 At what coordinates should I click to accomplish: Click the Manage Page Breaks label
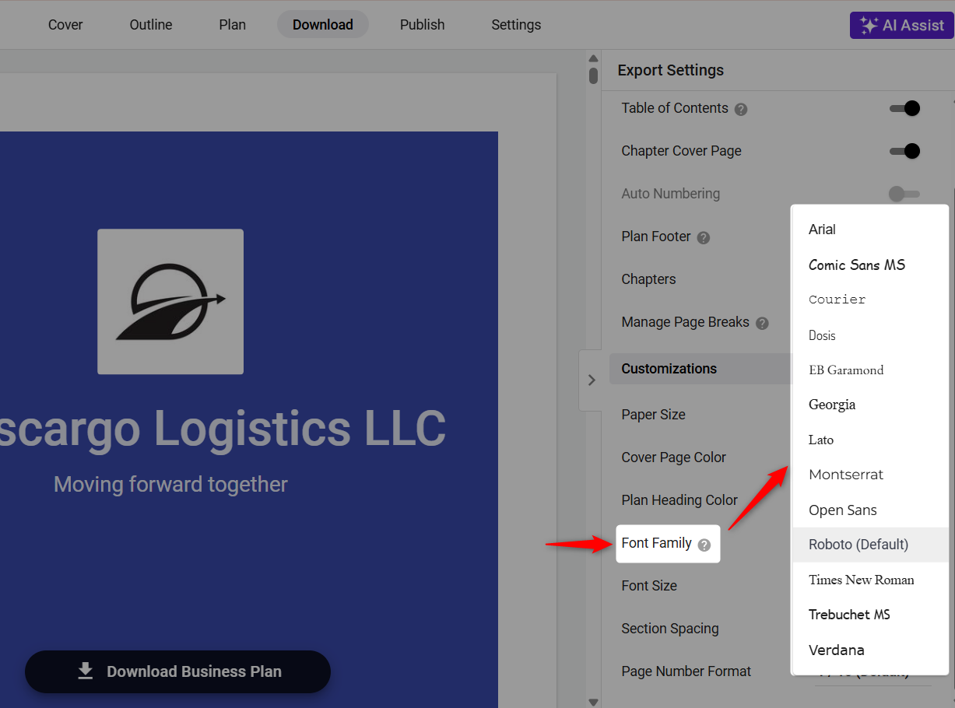685,322
